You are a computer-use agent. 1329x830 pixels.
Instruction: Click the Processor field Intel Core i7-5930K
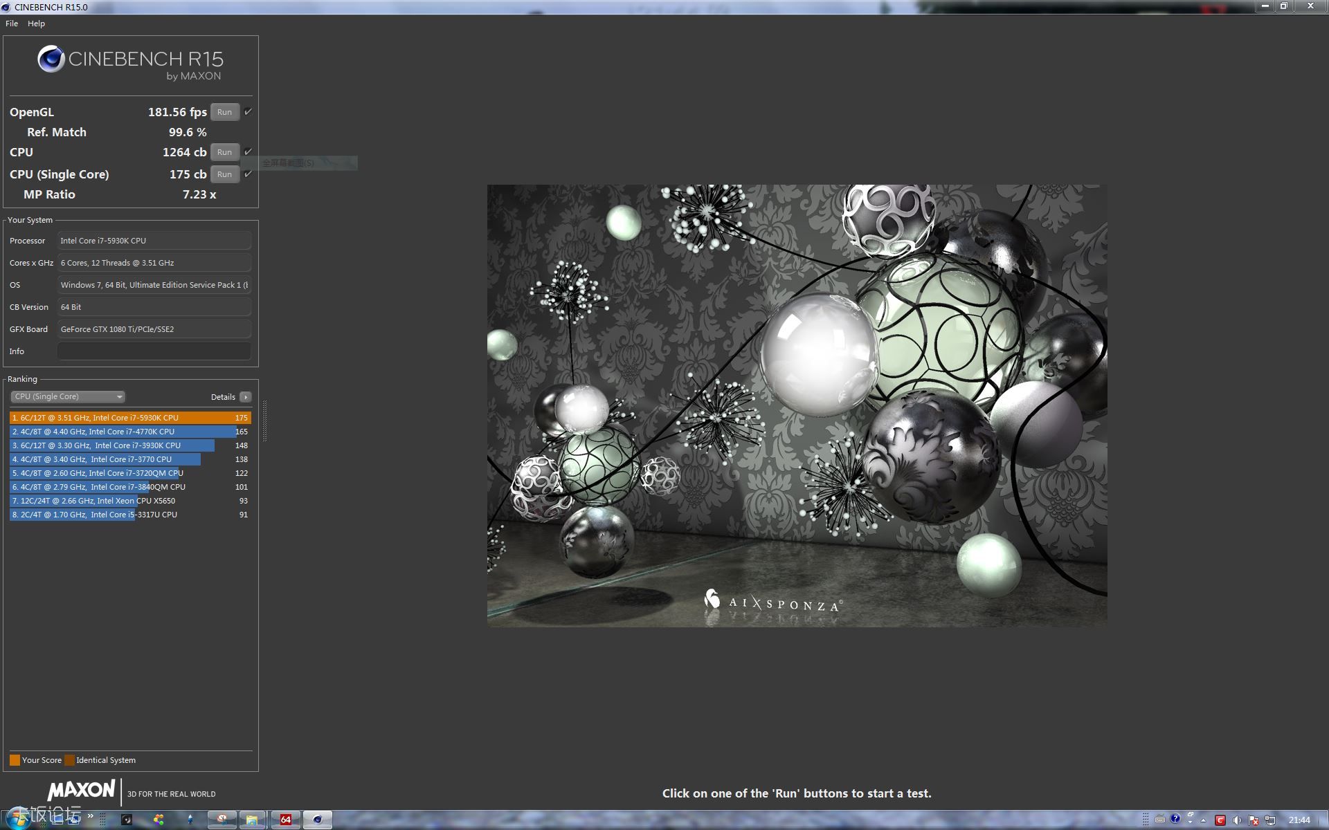pyautogui.click(x=154, y=241)
